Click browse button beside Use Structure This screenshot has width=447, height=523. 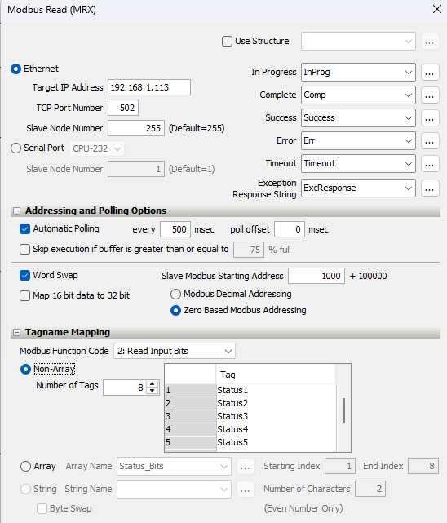tap(430, 42)
